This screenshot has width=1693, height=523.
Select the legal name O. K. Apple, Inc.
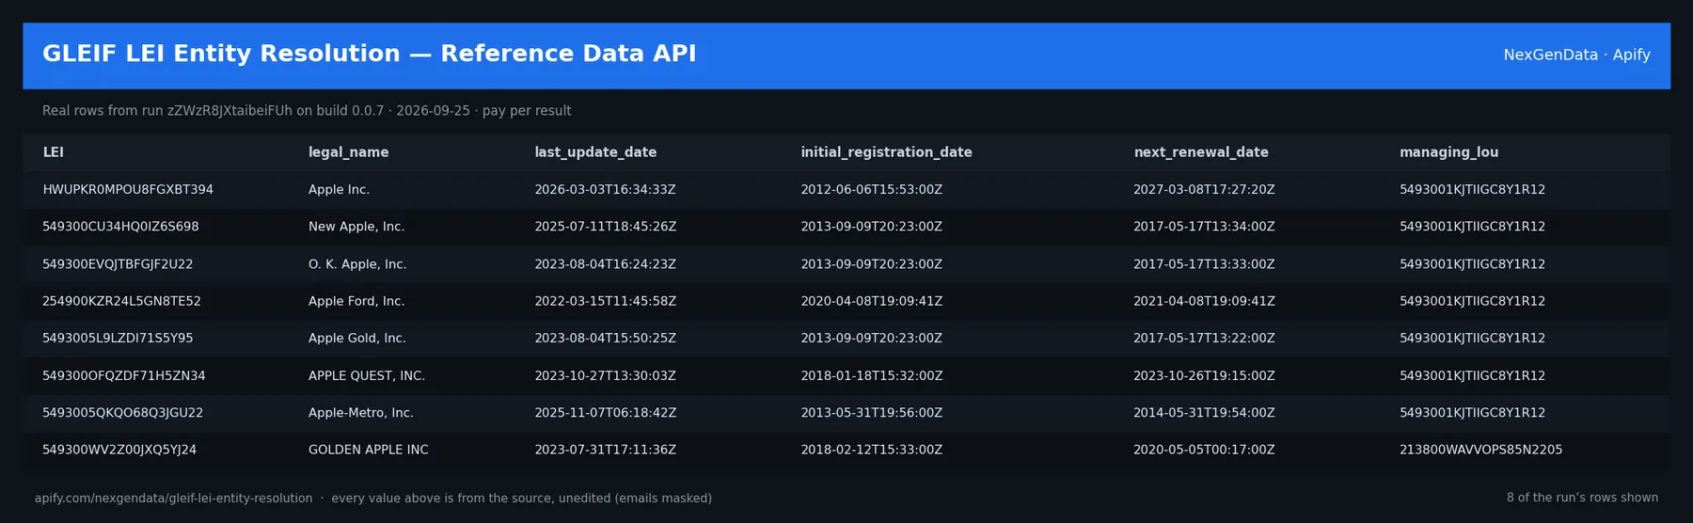(x=357, y=264)
